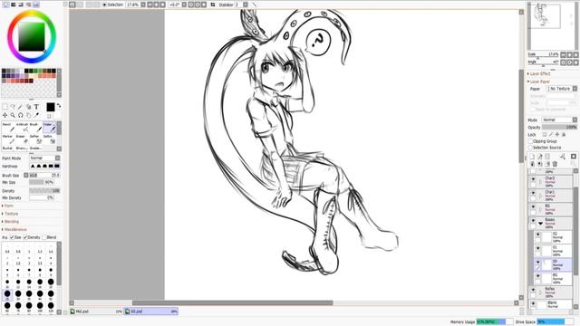Select the Zoom magnifier tool
580x326 pixels.
13,115
